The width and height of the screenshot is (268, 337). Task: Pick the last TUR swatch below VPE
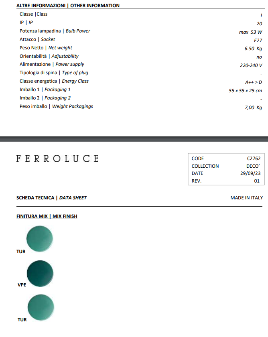(40, 307)
